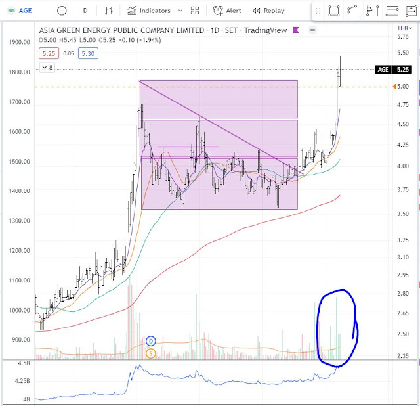Image resolution: width=420 pixels, height=406 pixels.
Task: Click the chart title ASIA GREEN ENERGY text
Action: coord(121,30)
